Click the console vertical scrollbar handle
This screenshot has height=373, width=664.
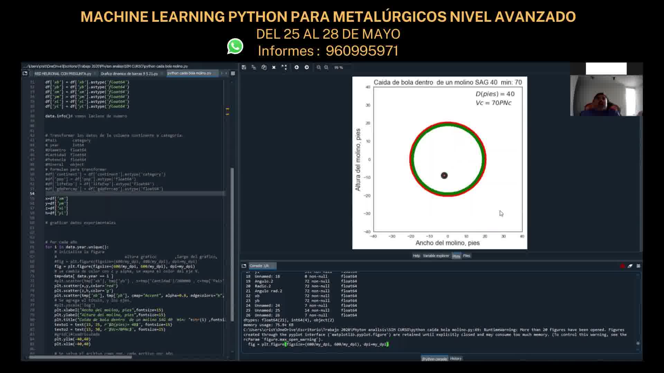[x=638, y=343]
